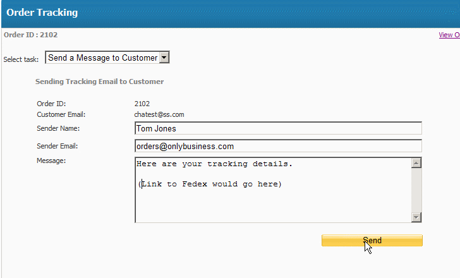Image resolution: width=460 pixels, height=278 pixels.
Task: Click the yellow Send button
Action: (x=372, y=241)
